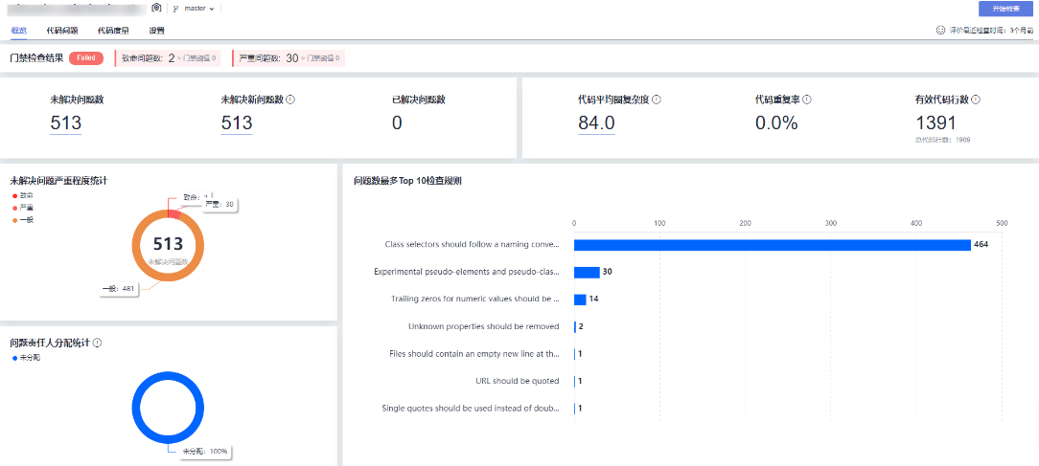Click the info icon beside 问题责任人分配统计
Screen dimensions: 1039x466
[x=98, y=343]
